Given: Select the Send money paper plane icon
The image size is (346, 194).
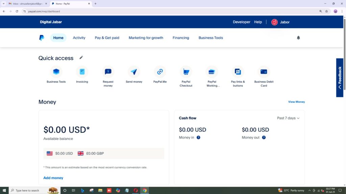Looking at the screenshot, I should pos(134,72).
